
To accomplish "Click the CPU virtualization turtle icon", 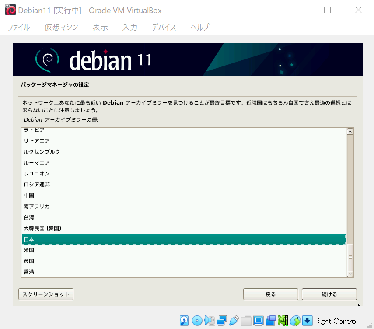I will coord(283,321).
